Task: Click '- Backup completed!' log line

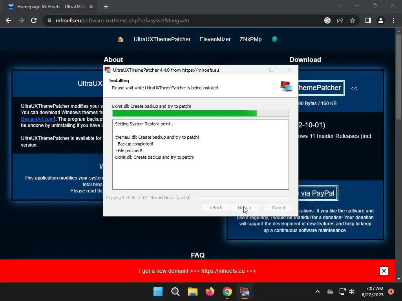Action: [134, 144]
